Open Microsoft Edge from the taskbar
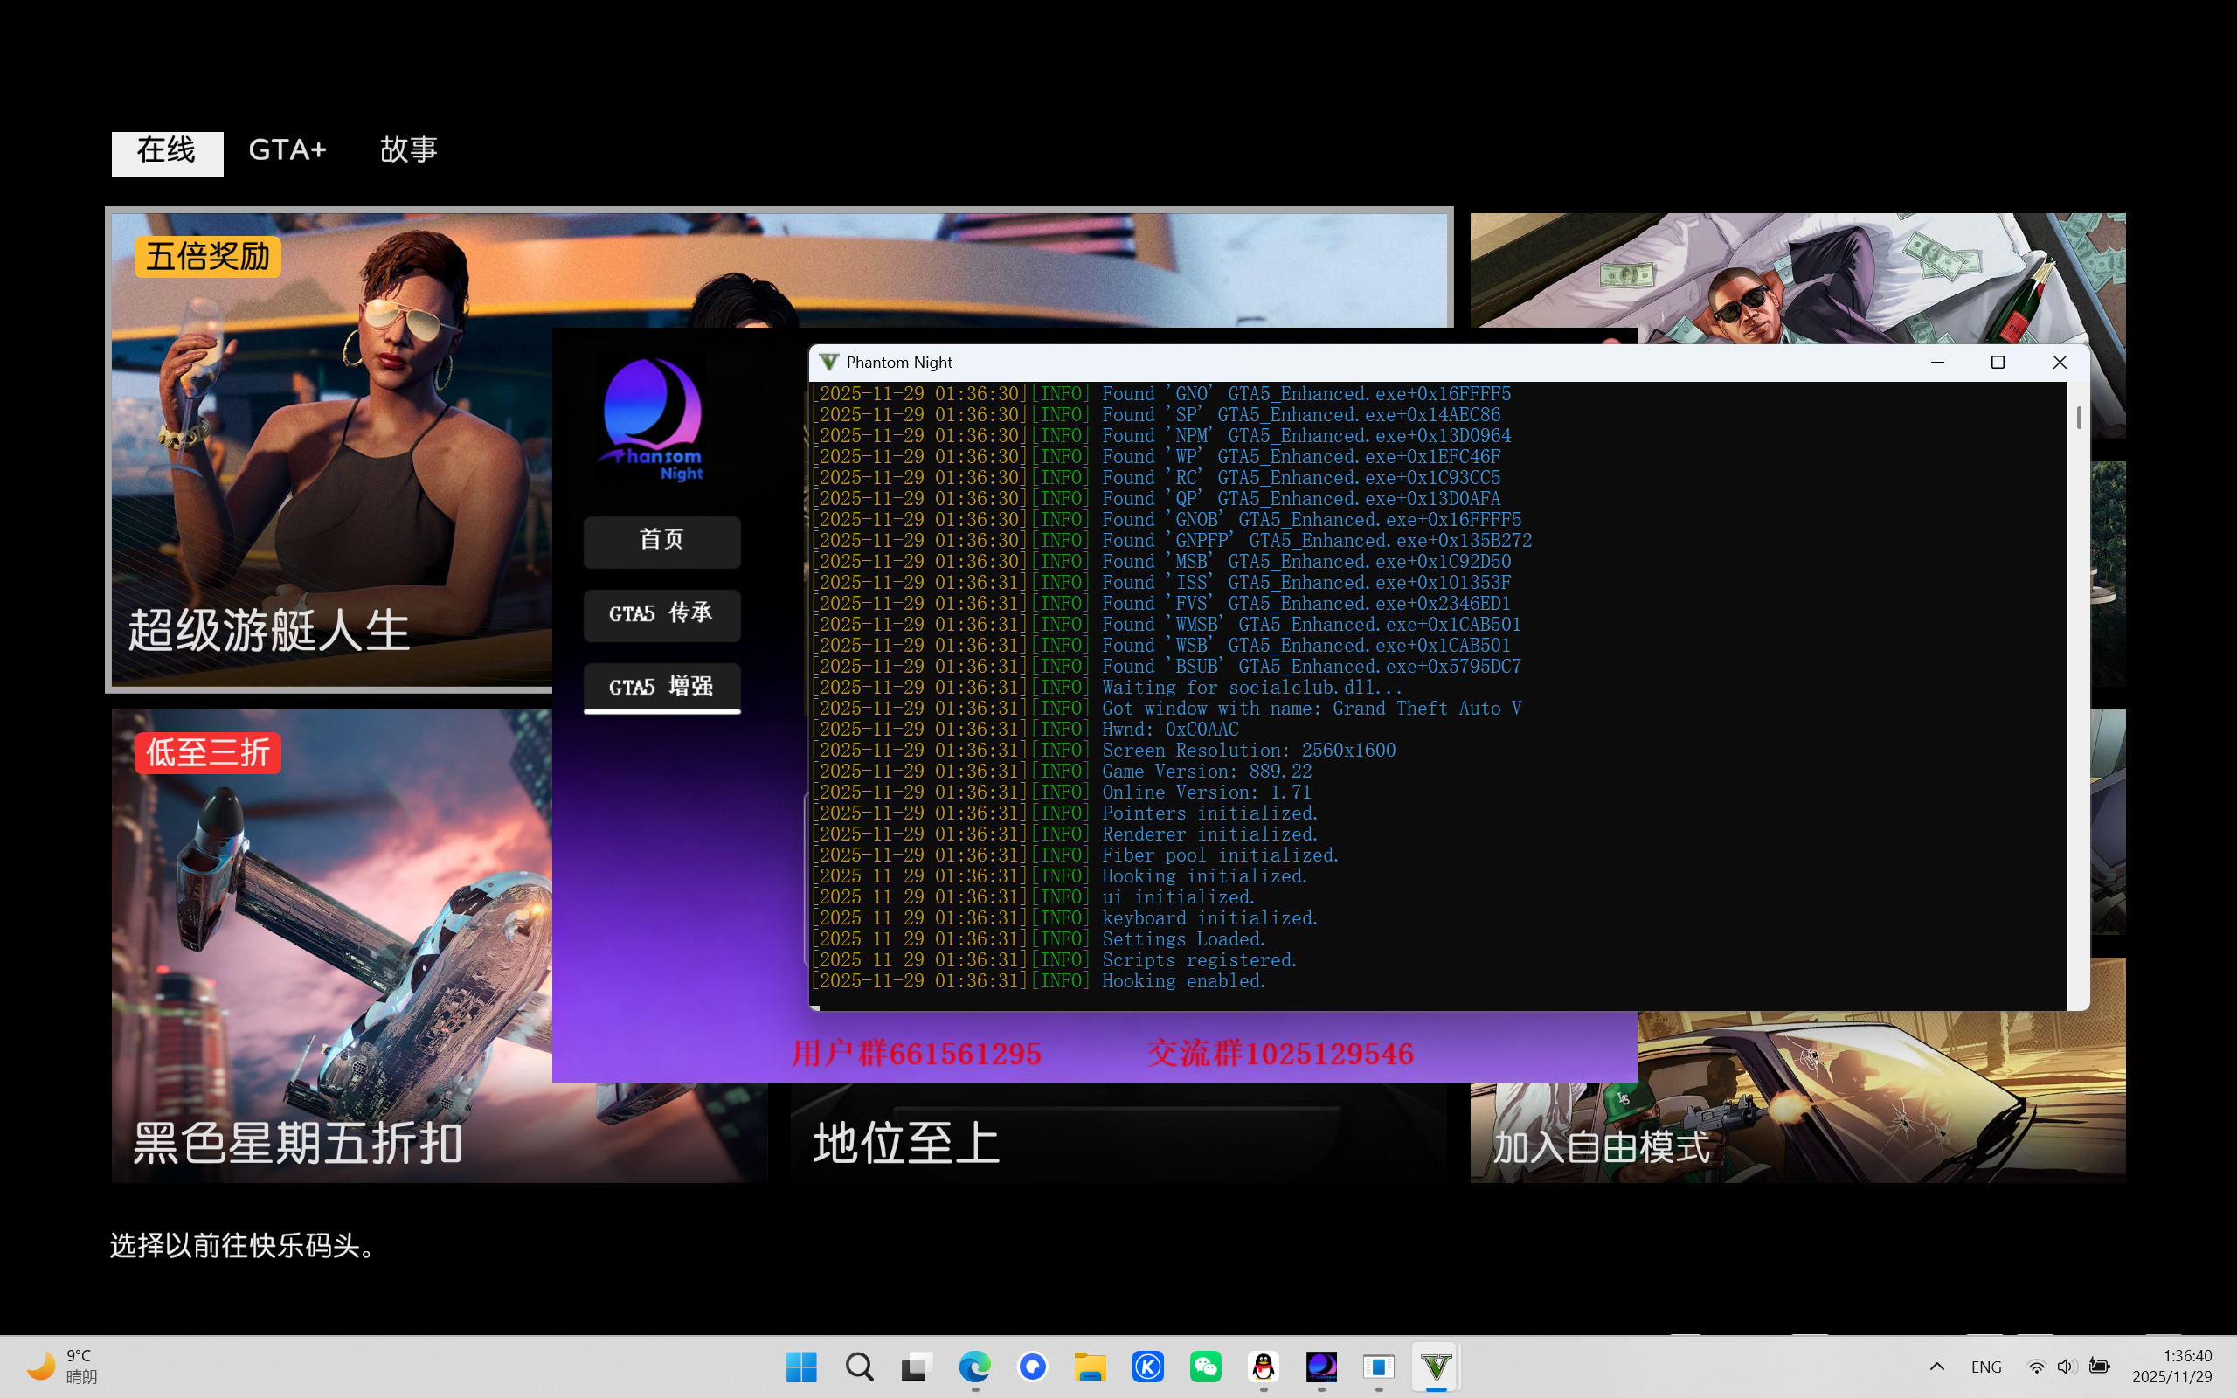The height and width of the screenshot is (1398, 2237). pos(974,1367)
